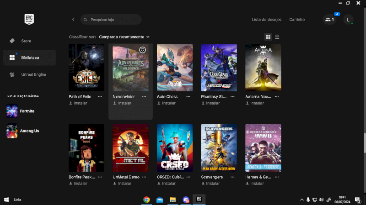Toggle Neverwinter wishlist heart icon
Image resolution: width=366 pixels, height=205 pixels.
click(x=142, y=50)
